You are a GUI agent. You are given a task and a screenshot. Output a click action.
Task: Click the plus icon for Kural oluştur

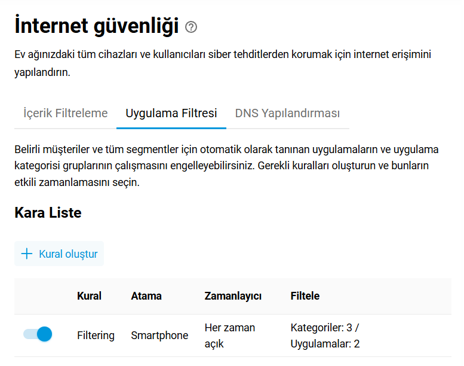pyautogui.click(x=26, y=254)
